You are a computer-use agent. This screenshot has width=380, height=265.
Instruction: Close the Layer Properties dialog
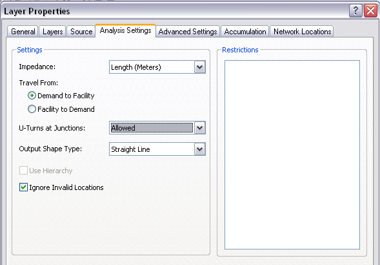(370, 11)
